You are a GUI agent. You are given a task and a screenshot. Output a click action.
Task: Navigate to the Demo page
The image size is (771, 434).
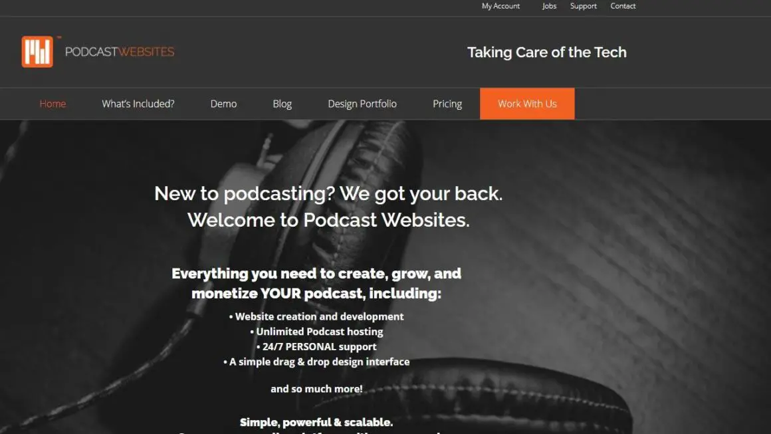tap(224, 104)
